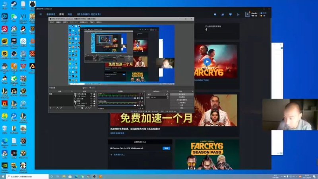Viewport: 318px width, 179px height.
Task: Open the OBS Studio desktop shortcut
Action: click(14, 54)
